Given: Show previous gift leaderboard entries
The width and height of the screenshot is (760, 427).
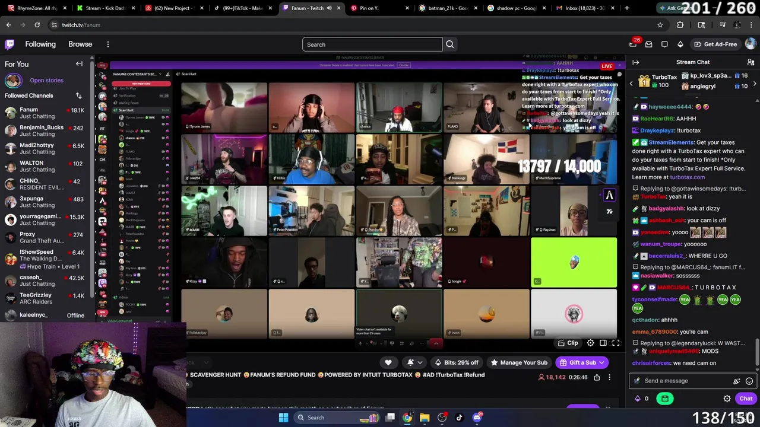Looking at the screenshot, I should coord(631,84).
